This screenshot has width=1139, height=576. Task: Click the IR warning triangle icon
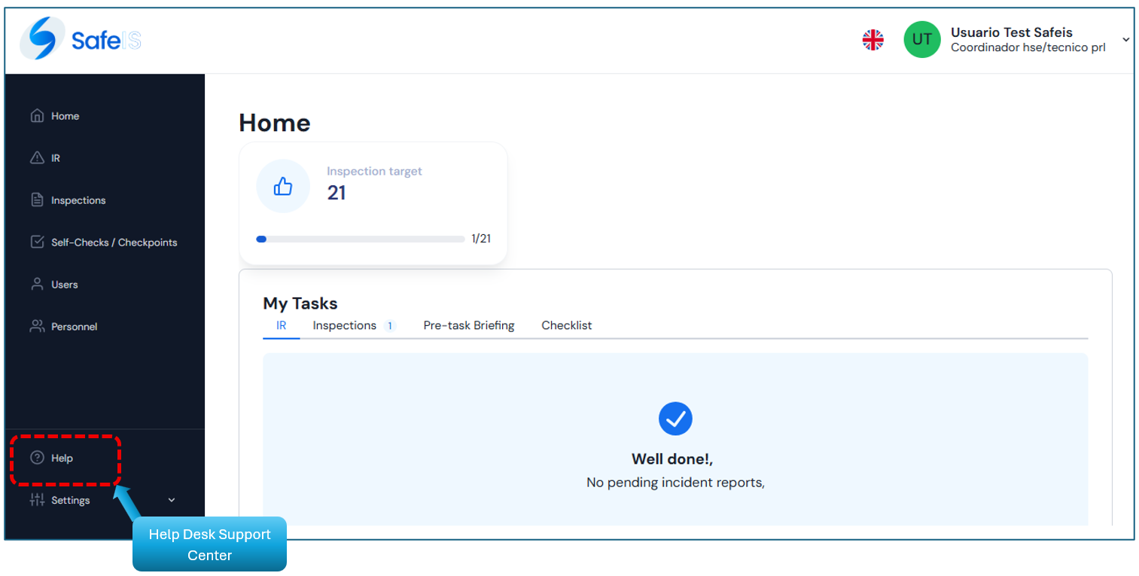coord(37,158)
